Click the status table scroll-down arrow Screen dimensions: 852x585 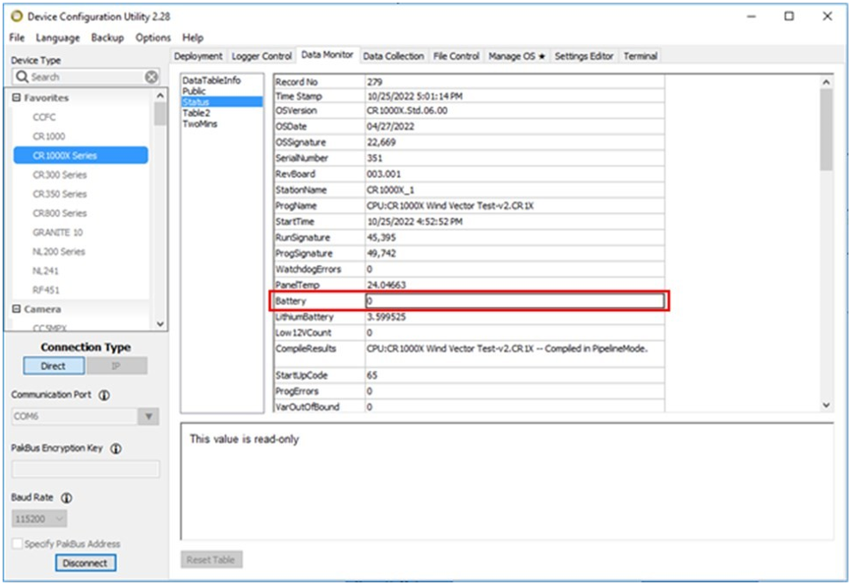tap(826, 405)
